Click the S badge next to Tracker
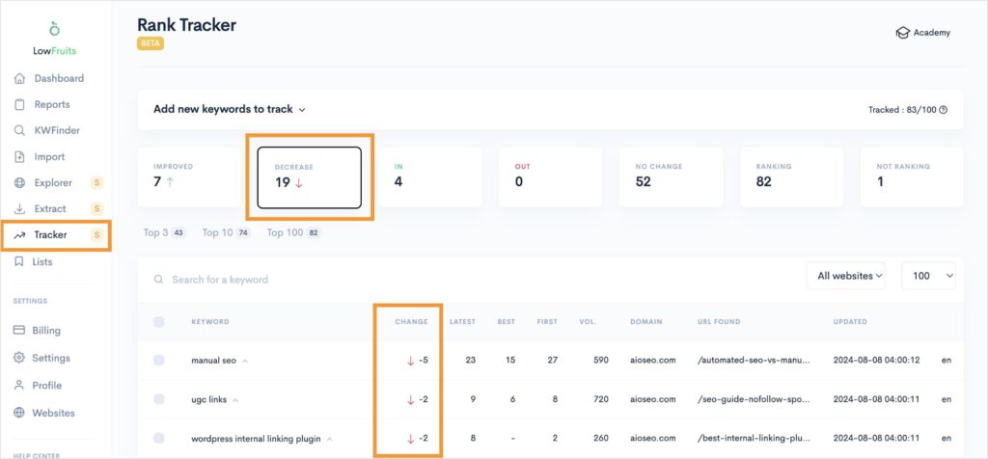Screen dimensions: 988x459 click(96, 235)
